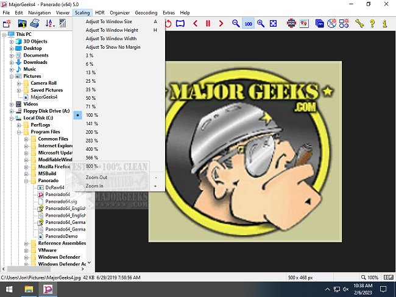Select the checked 100 % scaling option
This screenshot has height=297, width=396.
[119, 115]
